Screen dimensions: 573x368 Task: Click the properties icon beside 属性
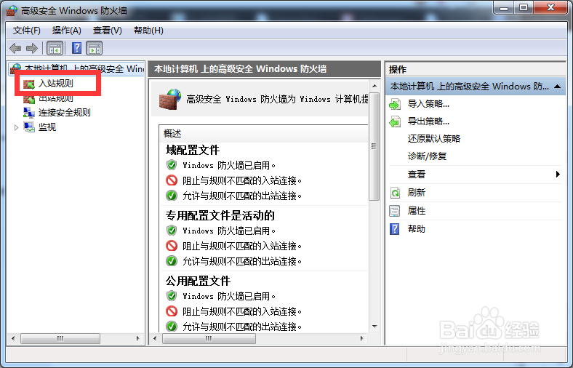tap(395, 211)
